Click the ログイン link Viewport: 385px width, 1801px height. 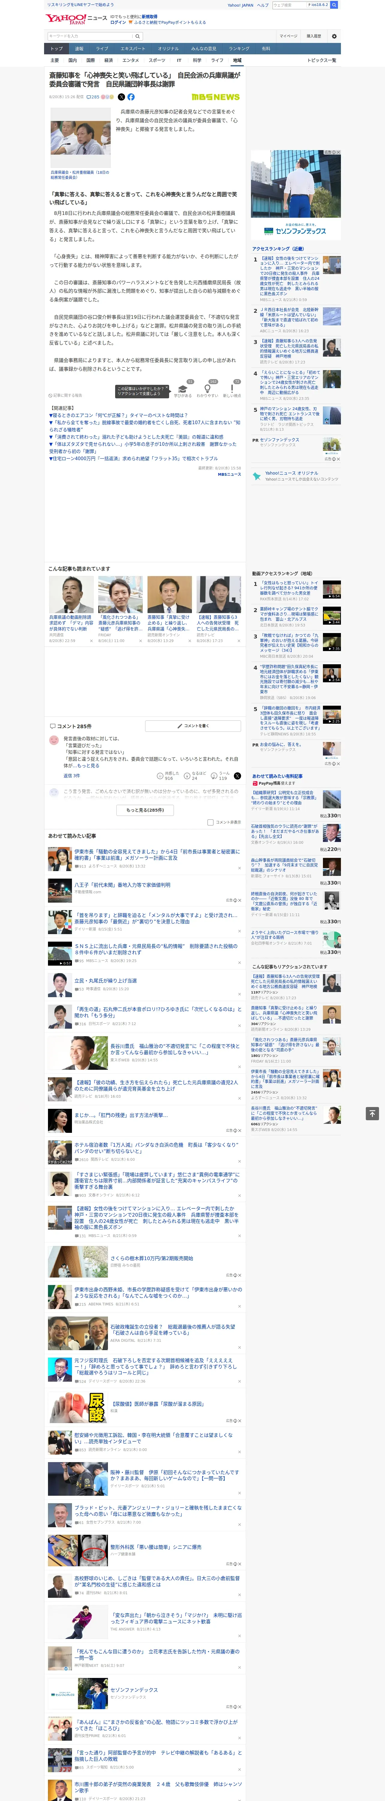[118, 23]
